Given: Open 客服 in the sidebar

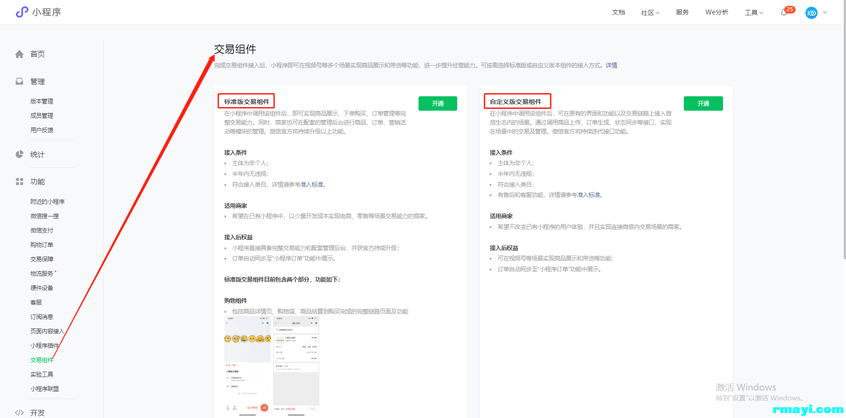Looking at the screenshot, I should click(x=36, y=302).
